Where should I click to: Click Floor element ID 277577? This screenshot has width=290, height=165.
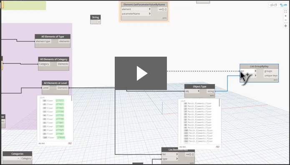pyautogui.click(x=60, y=101)
